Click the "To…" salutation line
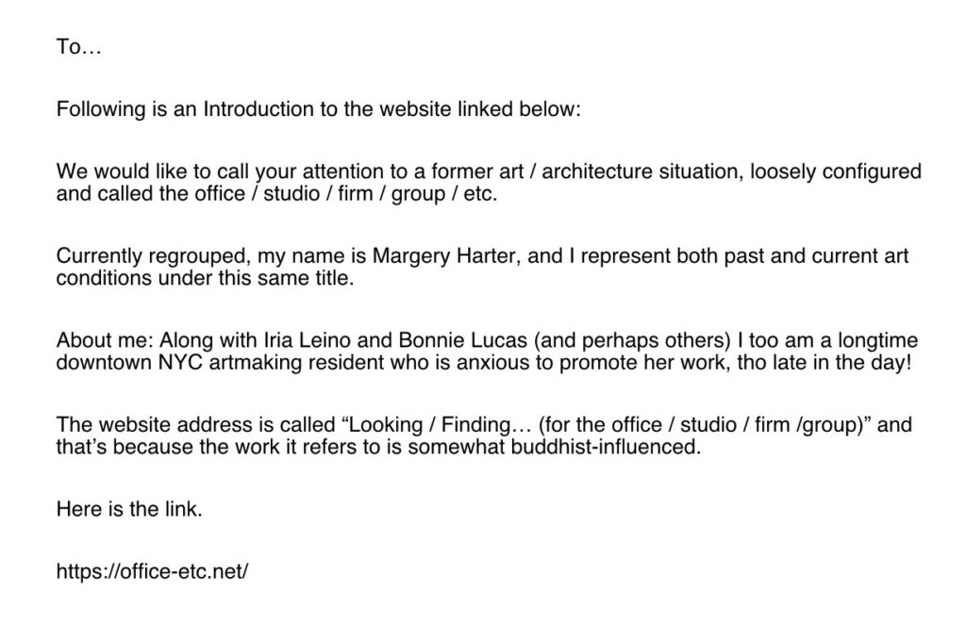This screenshot has height=625, width=966. pyautogui.click(x=78, y=47)
